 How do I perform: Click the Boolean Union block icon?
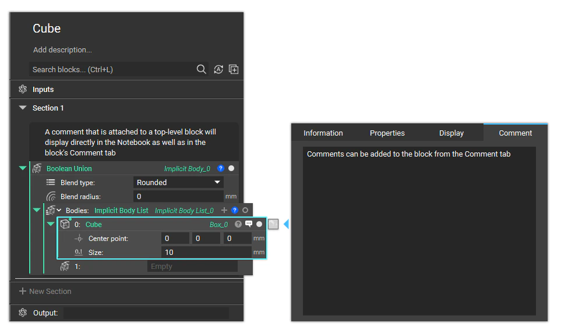tap(37, 168)
